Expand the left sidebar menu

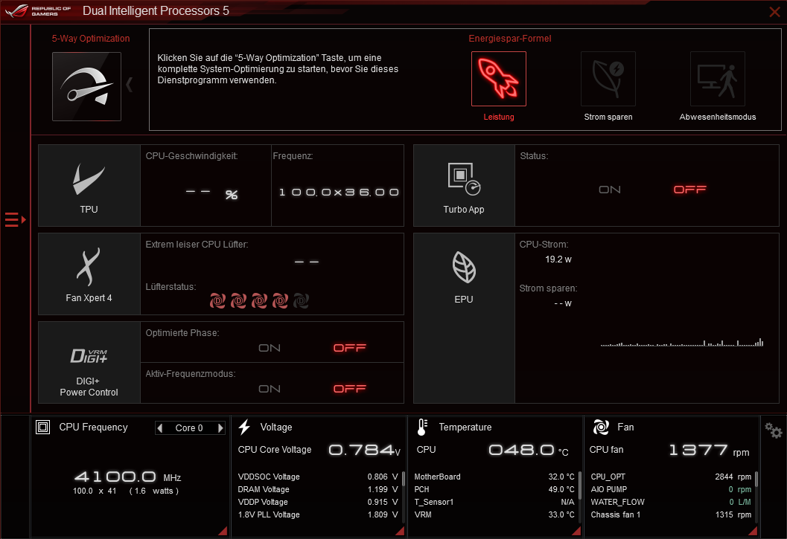point(15,219)
